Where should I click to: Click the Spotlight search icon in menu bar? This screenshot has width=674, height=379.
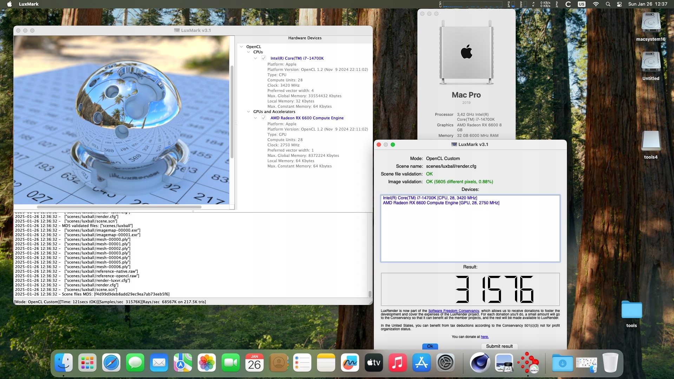point(608,4)
